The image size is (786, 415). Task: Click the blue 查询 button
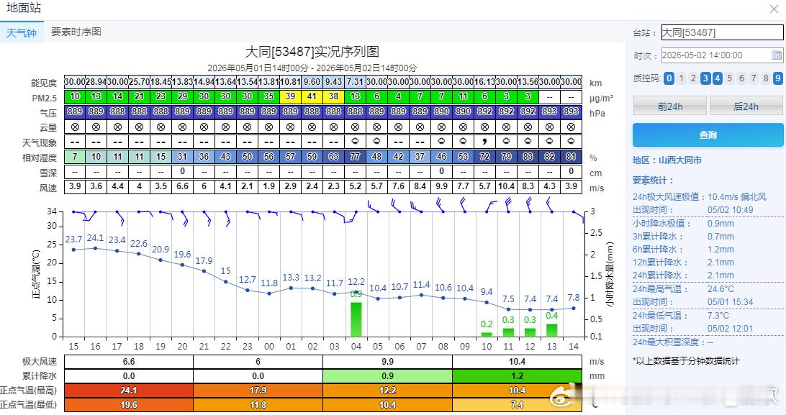708,135
